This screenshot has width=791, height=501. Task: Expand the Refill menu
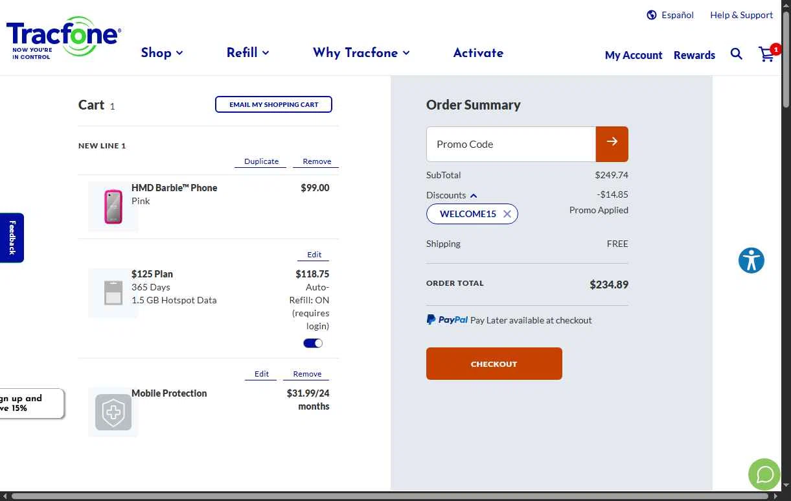247,53
